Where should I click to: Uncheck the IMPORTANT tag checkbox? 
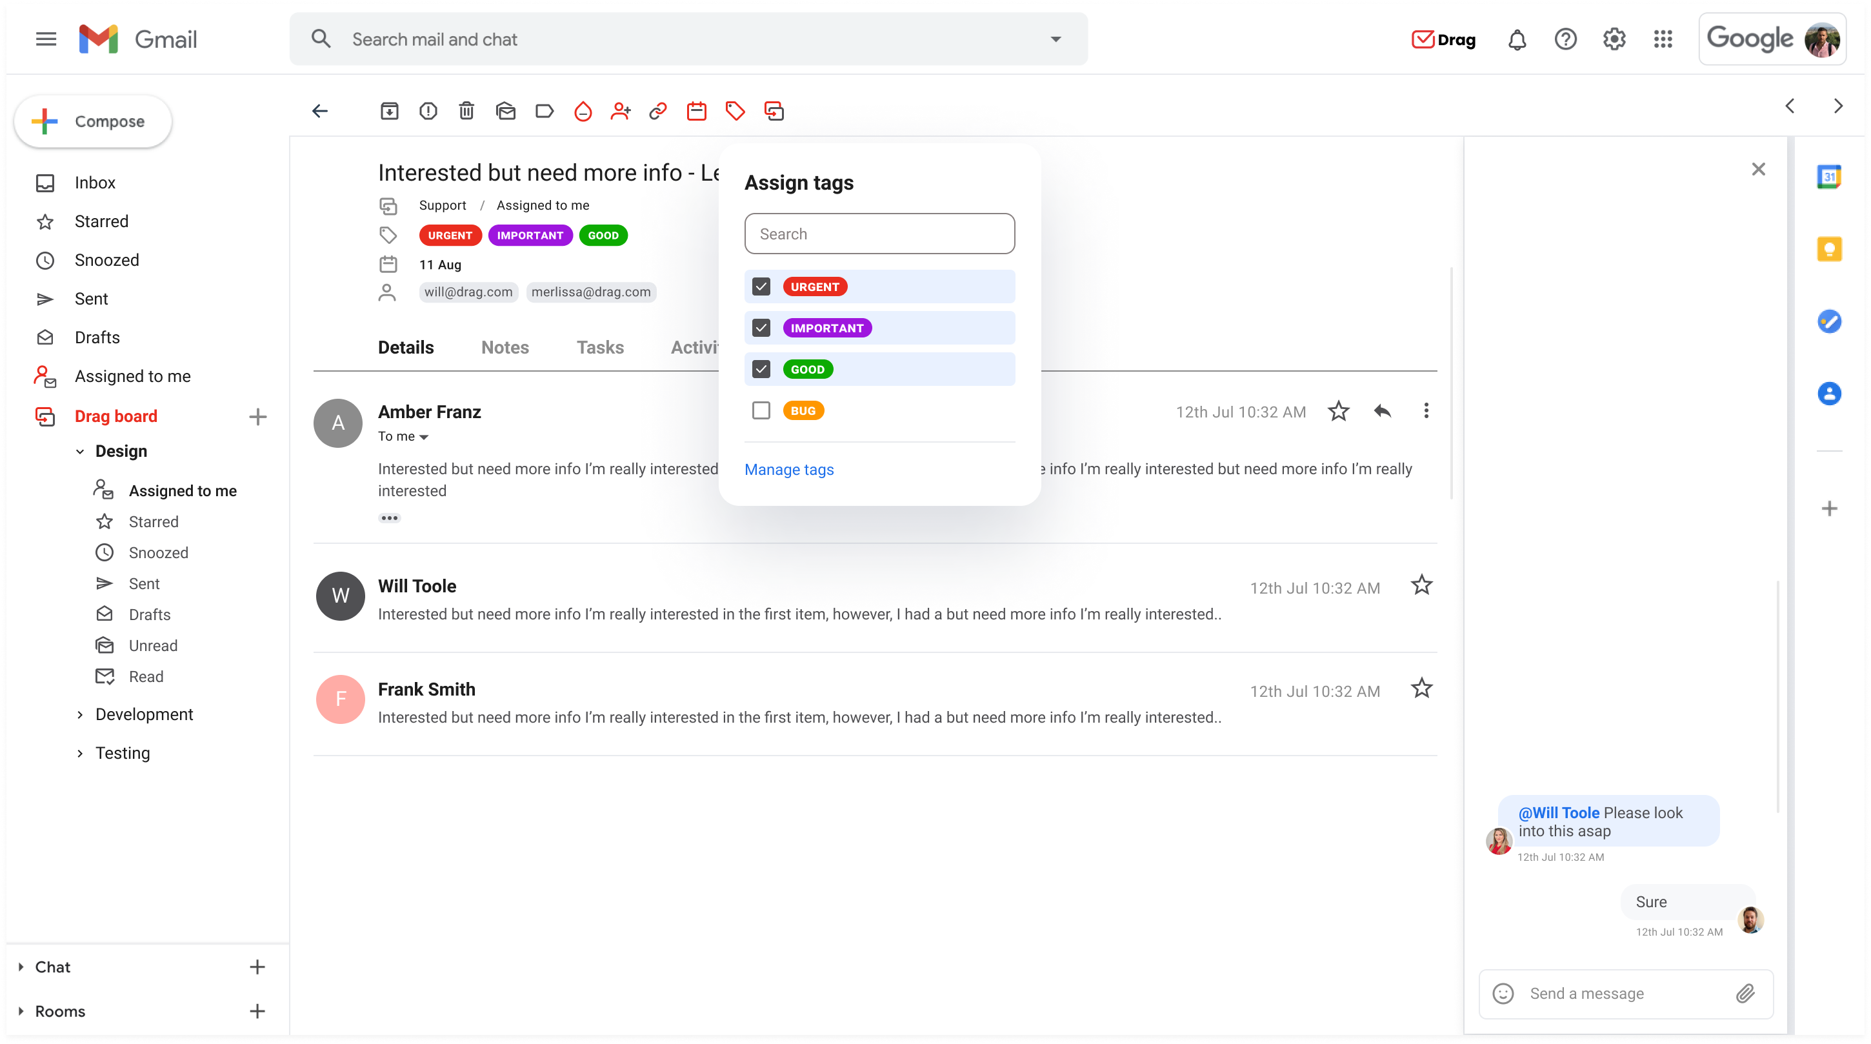[761, 328]
